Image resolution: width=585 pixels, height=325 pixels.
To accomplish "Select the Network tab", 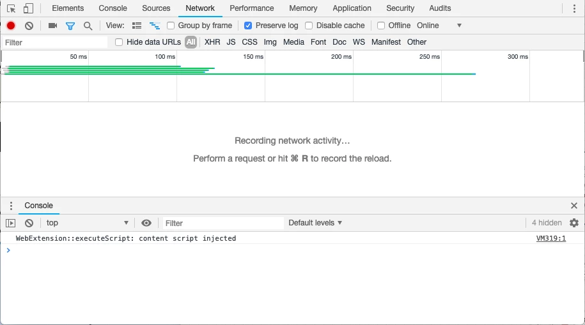I will [x=200, y=8].
